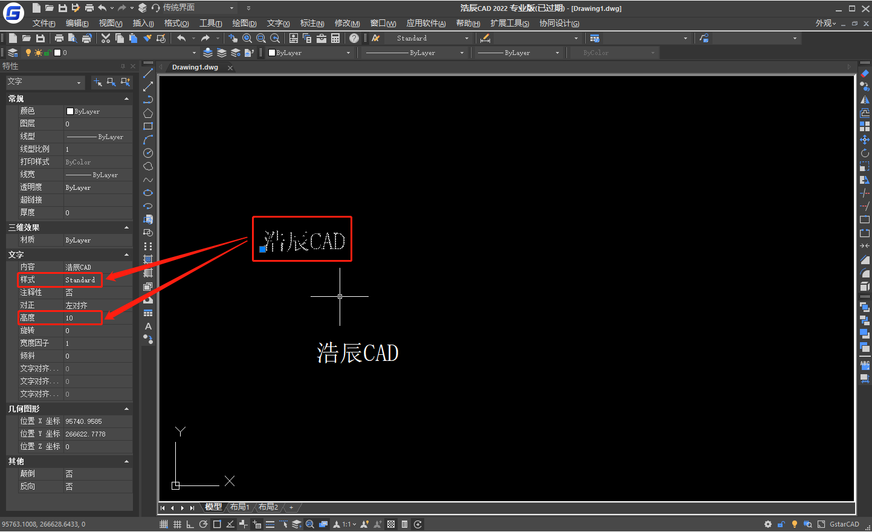
Task: Click the Match Properties brush icon
Action: (x=147, y=38)
